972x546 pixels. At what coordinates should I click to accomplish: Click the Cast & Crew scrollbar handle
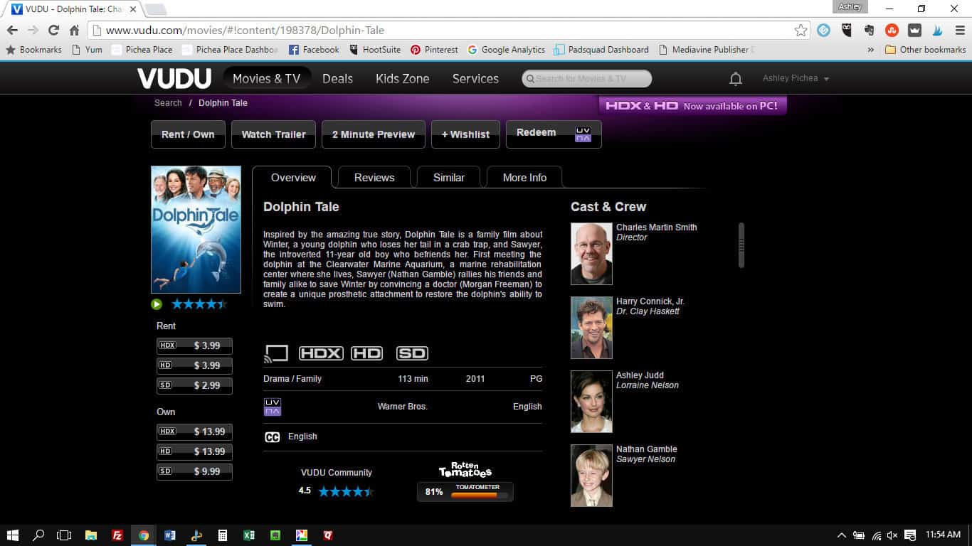point(741,245)
